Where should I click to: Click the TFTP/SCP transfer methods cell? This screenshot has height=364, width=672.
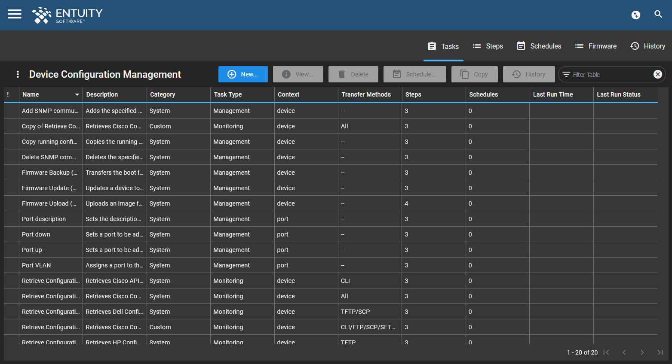pyautogui.click(x=370, y=312)
